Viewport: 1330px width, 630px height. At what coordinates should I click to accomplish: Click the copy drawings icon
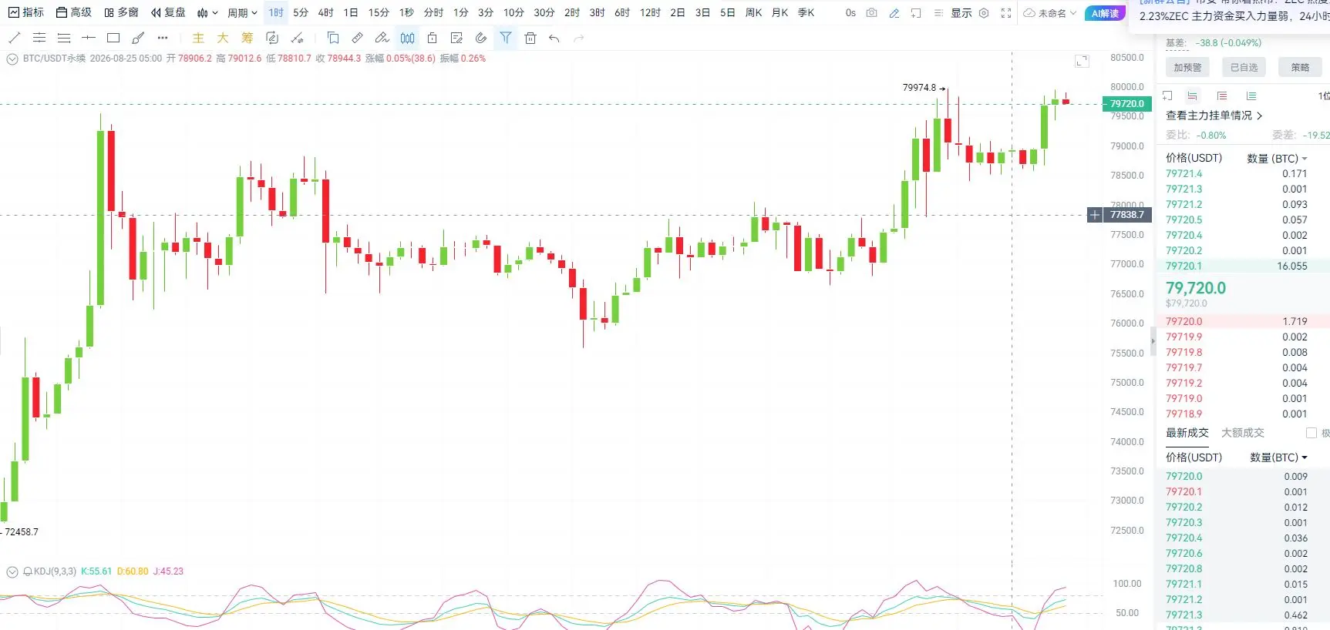click(x=333, y=38)
